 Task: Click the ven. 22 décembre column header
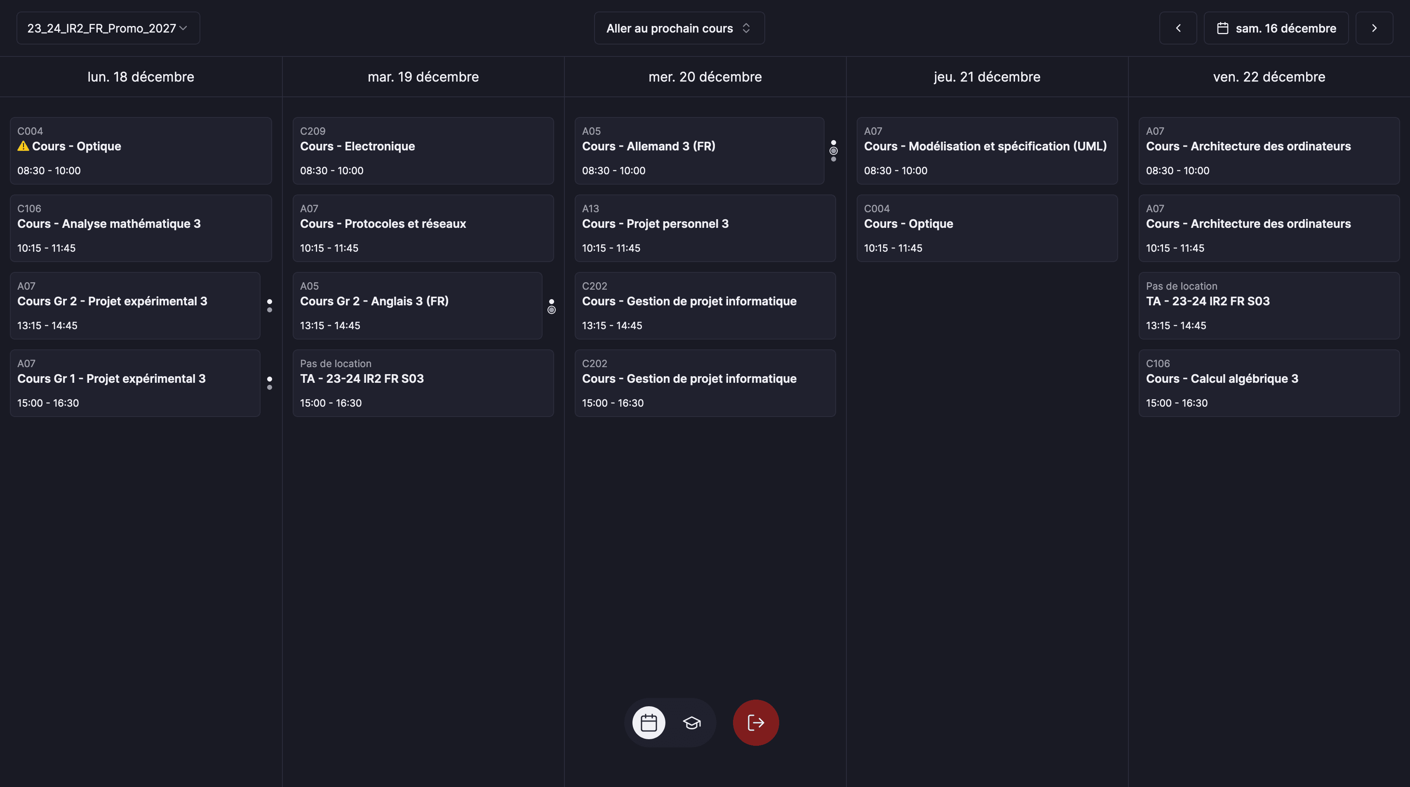click(1269, 77)
